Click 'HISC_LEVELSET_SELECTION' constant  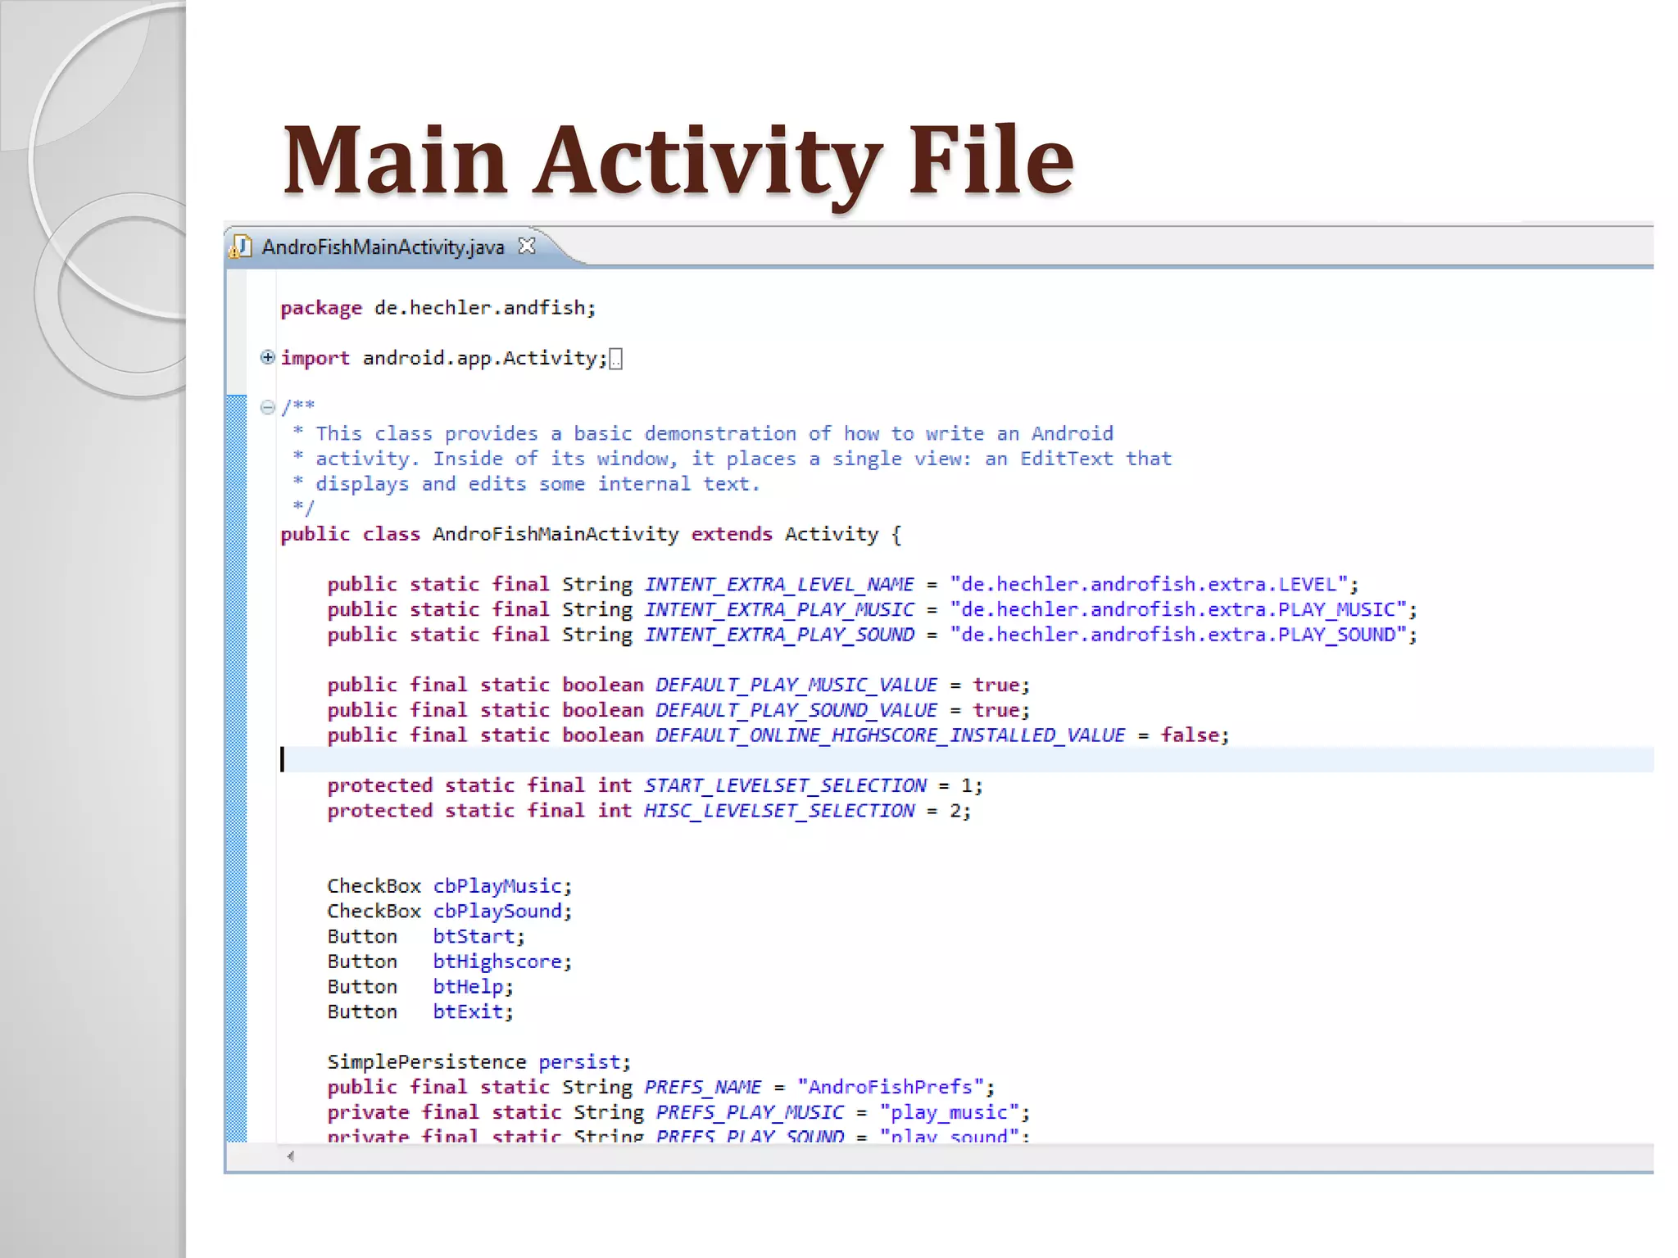[x=778, y=811]
